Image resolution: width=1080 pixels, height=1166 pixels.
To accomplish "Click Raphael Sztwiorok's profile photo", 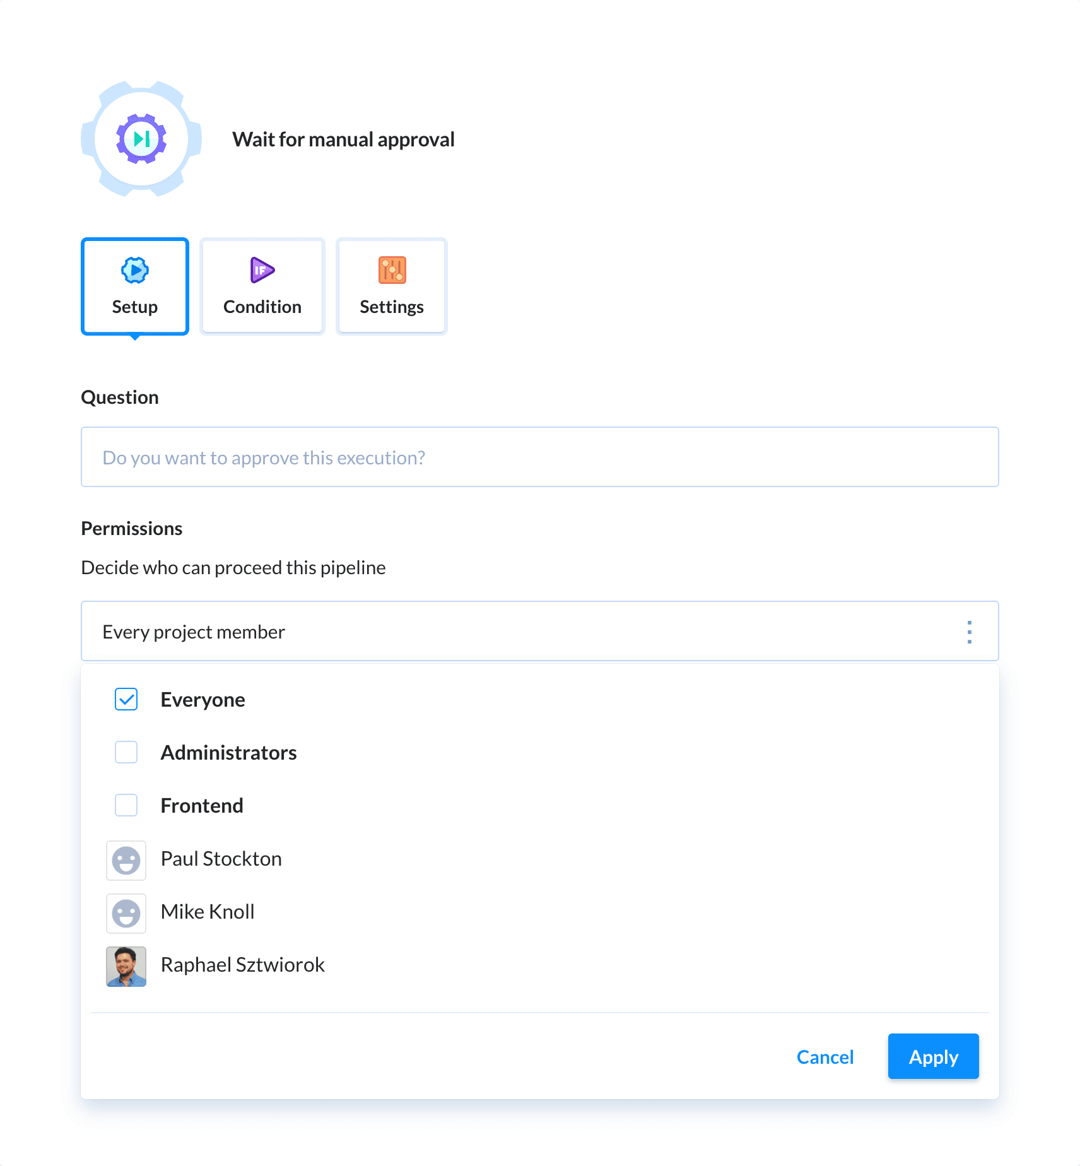I will (126, 966).
